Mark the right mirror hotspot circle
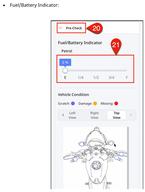 pos(121,154)
